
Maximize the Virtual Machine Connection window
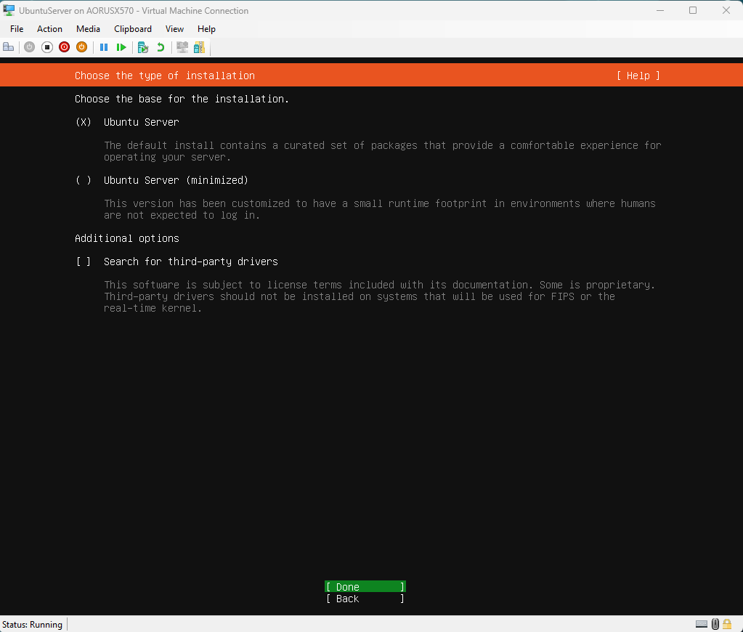(693, 10)
